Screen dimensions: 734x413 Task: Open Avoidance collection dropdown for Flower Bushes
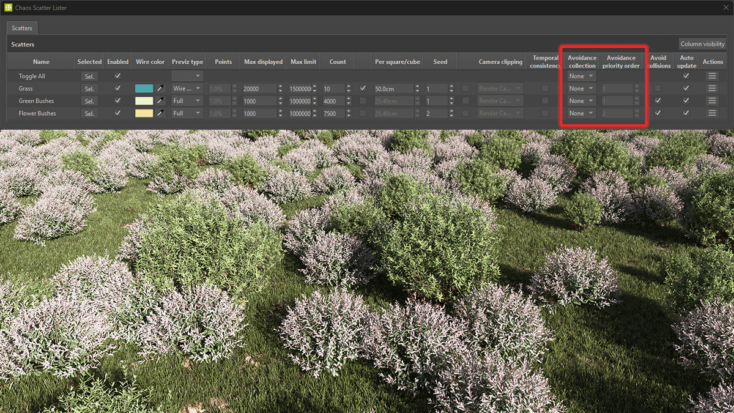(x=580, y=113)
